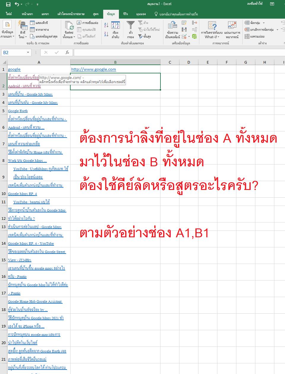Click green Manage Data Model icon
The height and width of the screenshot is (374, 285).
point(195,36)
